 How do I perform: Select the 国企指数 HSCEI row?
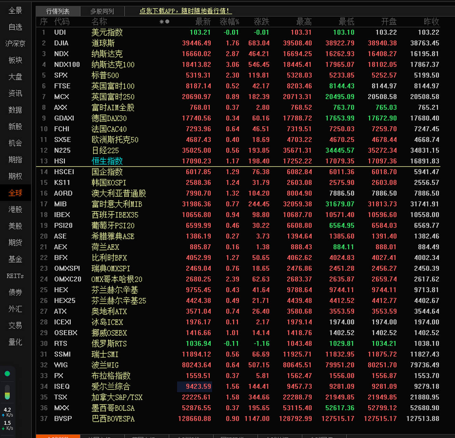238,172
